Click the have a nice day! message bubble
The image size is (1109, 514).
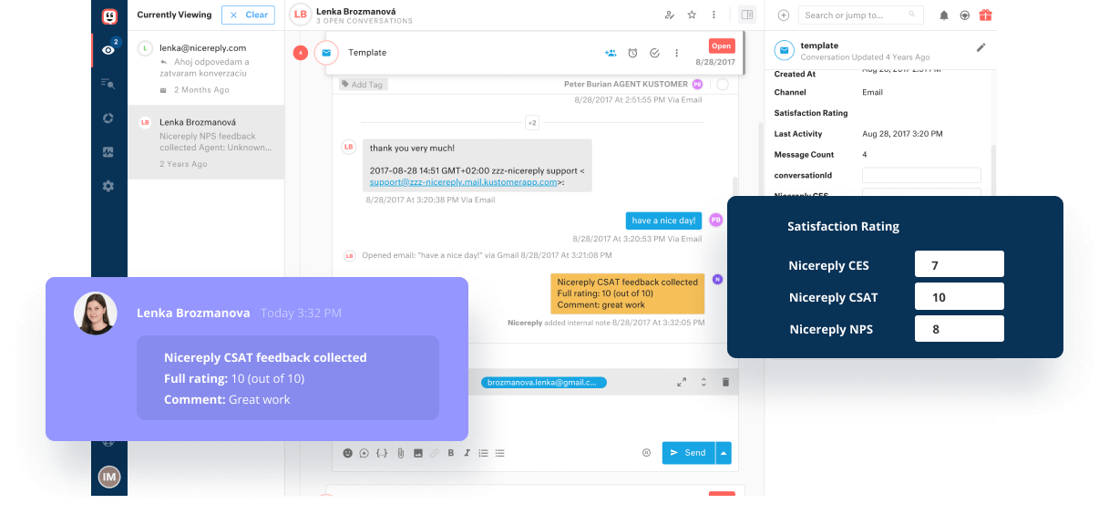point(663,221)
